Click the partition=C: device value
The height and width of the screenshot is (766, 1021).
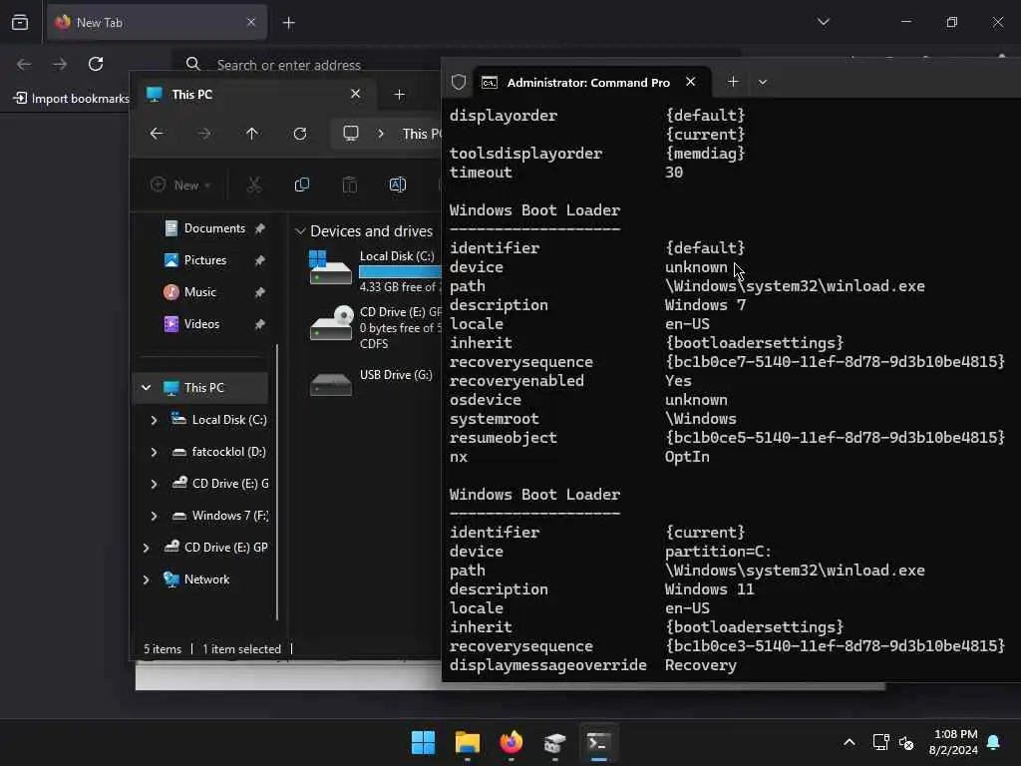pyautogui.click(x=718, y=552)
